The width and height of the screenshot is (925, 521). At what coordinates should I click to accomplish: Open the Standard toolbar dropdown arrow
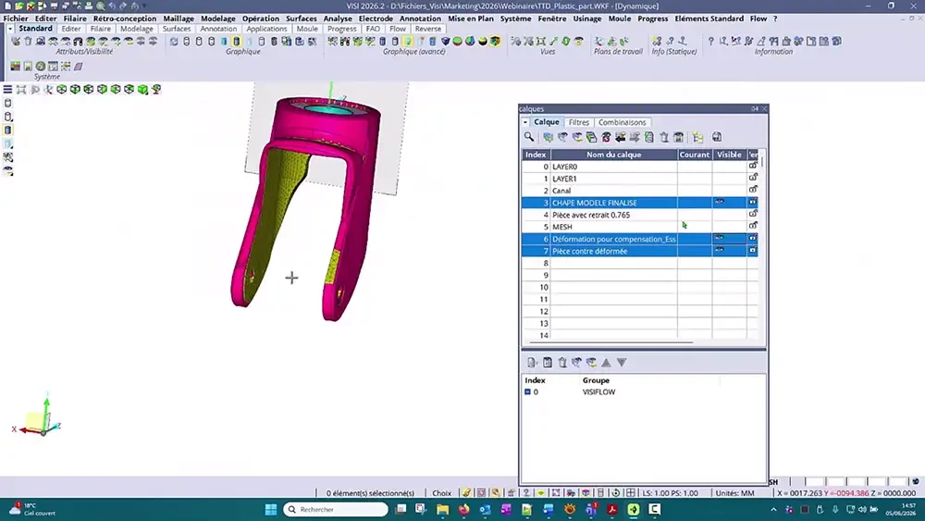pos(10,29)
